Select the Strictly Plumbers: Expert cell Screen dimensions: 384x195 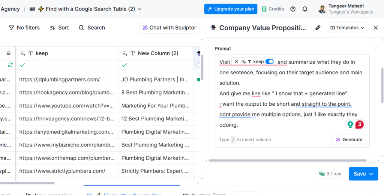point(156,171)
